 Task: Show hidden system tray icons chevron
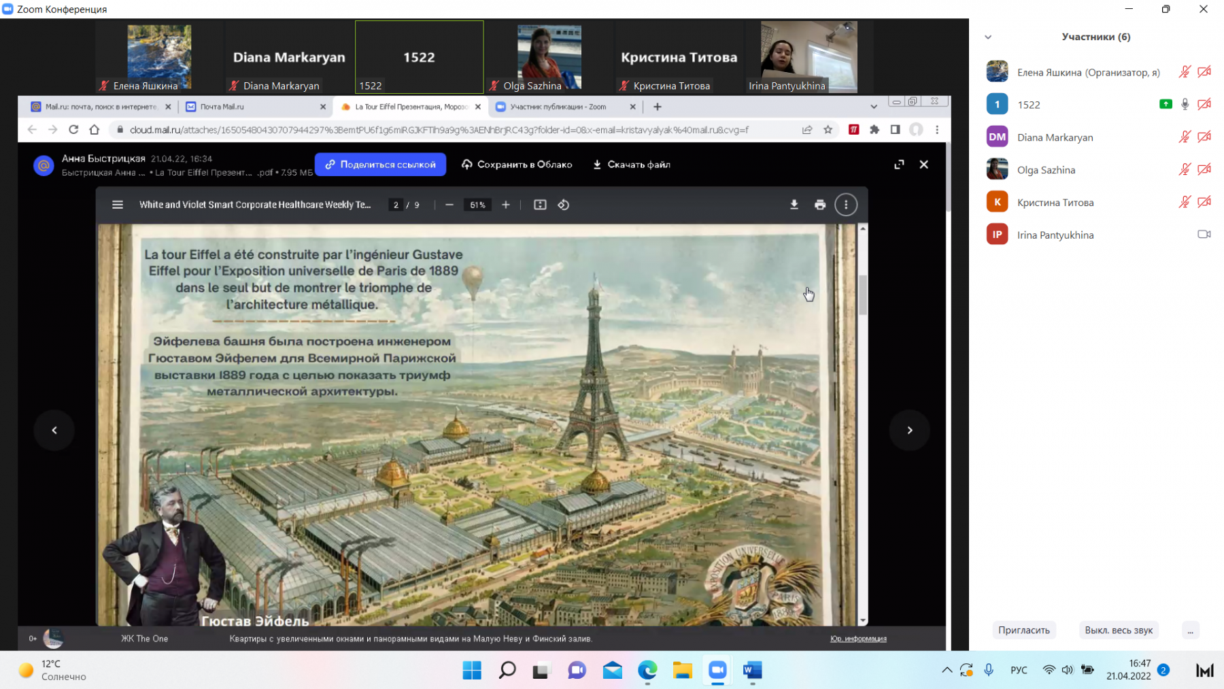click(x=947, y=671)
